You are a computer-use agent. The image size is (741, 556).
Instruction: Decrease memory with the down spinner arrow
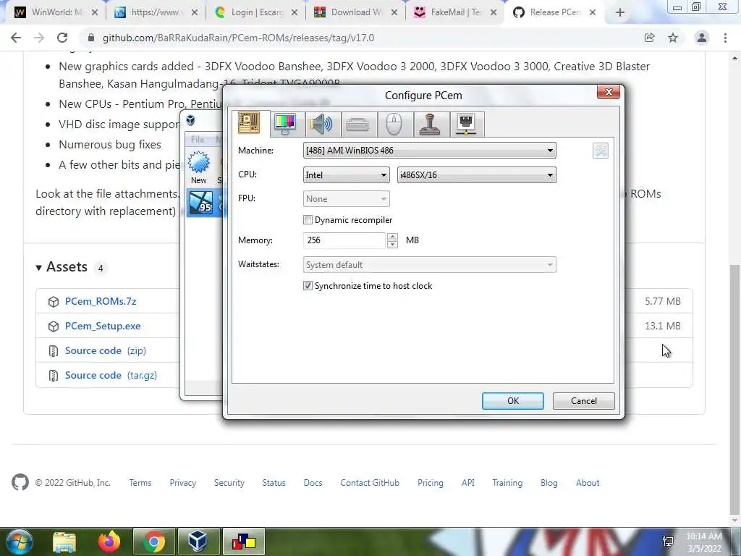392,245
